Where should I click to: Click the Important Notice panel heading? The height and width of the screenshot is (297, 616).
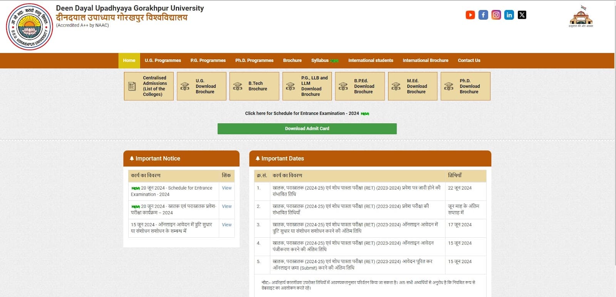click(x=158, y=158)
